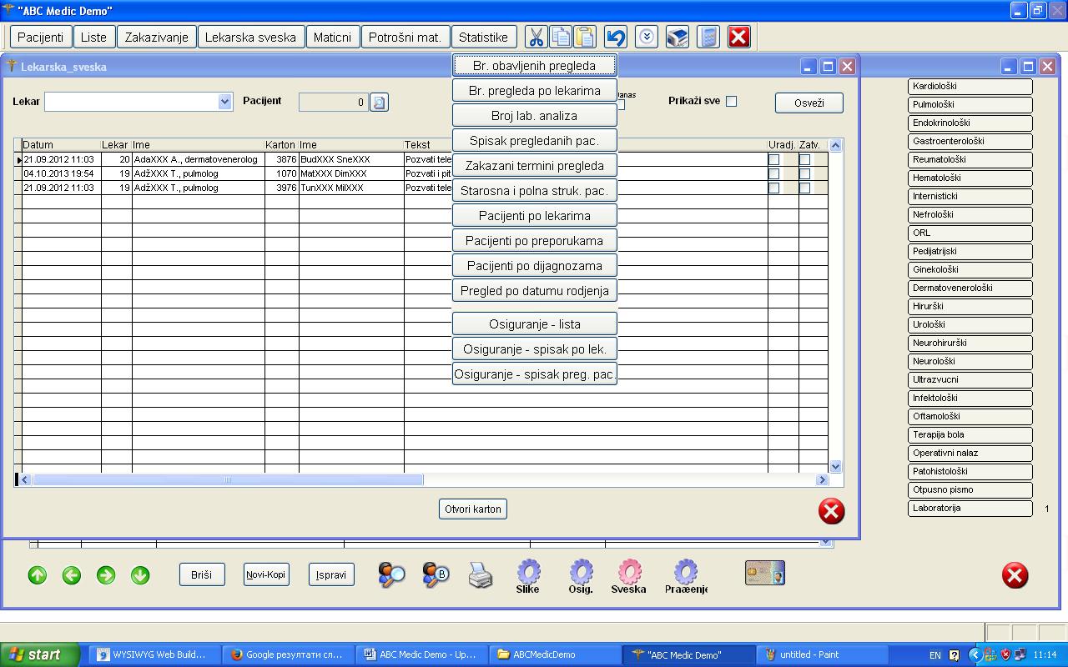Click the ID card reader icon
Image resolution: width=1068 pixels, height=667 pixels.
(x=764, y=573)
